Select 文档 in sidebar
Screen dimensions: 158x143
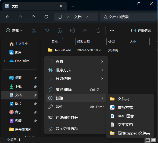pos(19,95)
